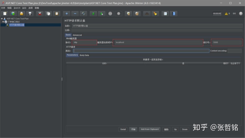Viewport: 245px width, 138px height.
Task: Click the 名称 column header in parameters table
Action: 105,63
